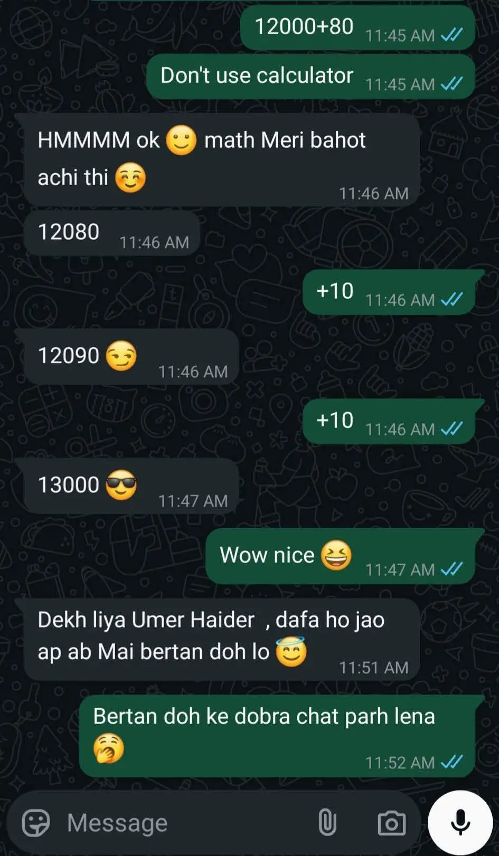Tap the halo emoji after bertan doh lo
The width and height of the screenshot is (499, 856).
(x=291, y=652)
